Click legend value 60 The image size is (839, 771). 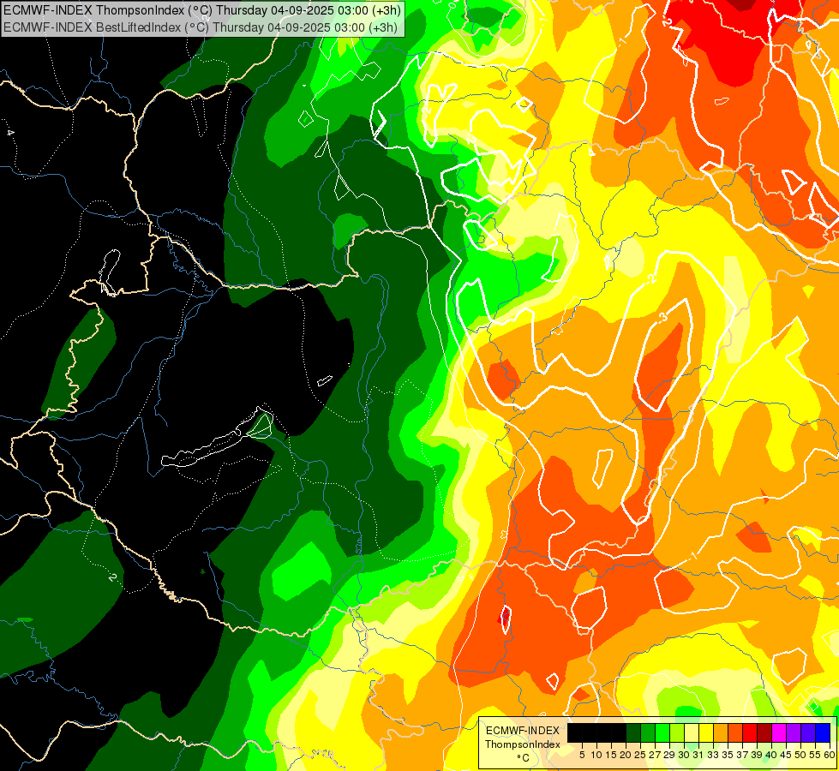coord(830,755)
